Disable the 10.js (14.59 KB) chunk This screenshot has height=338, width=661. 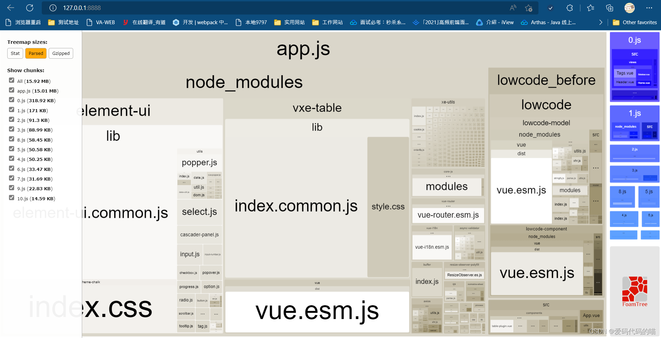tap(12, 198)
